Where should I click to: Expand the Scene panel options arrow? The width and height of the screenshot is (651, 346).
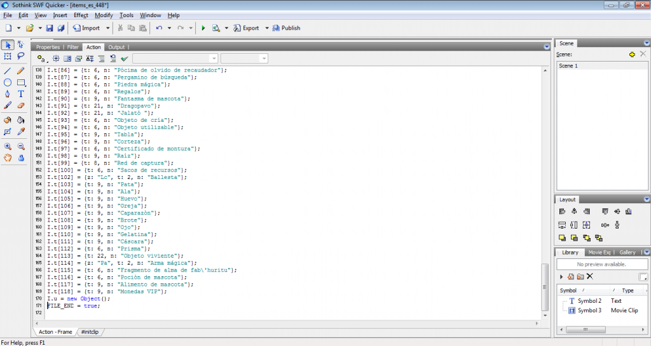click(x=647, y=43)
